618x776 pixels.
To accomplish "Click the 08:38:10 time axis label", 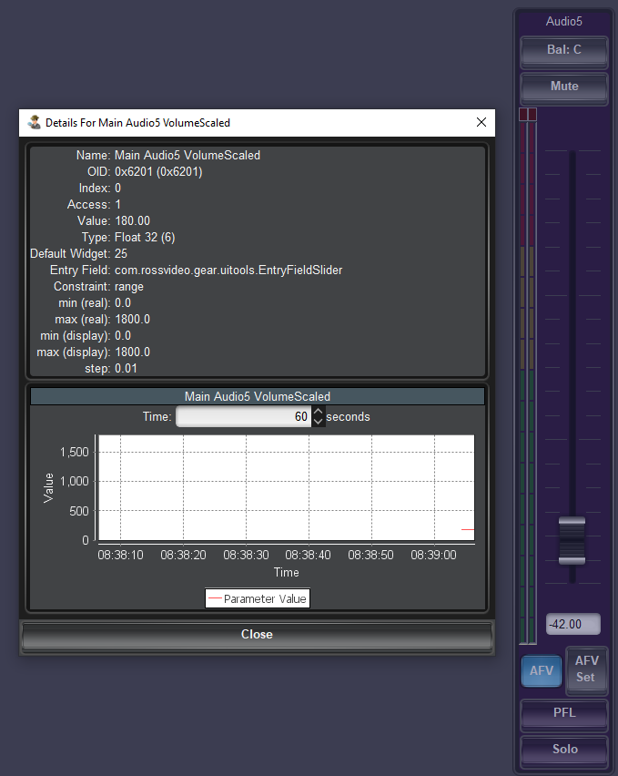I will coord(121,556).
